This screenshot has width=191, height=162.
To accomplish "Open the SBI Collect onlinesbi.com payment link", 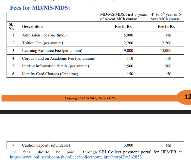I will coord(76,157).
